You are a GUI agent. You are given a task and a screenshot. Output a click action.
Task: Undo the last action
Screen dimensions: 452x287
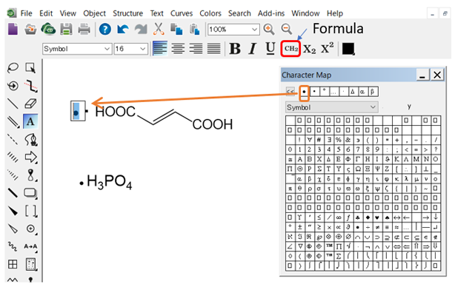click(x=123, y=29)
